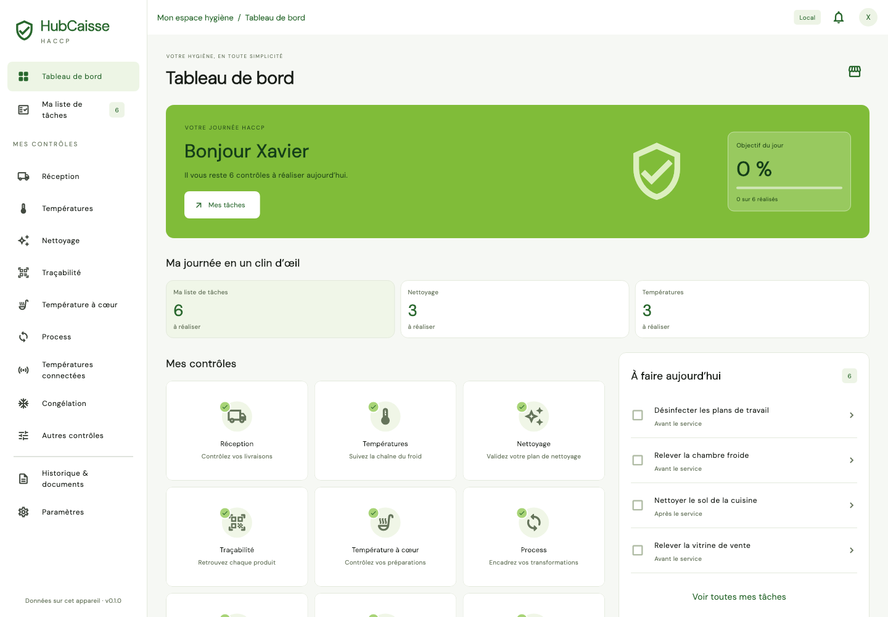
Task: Go to Autres contrôles menu item
Action: 73,436
